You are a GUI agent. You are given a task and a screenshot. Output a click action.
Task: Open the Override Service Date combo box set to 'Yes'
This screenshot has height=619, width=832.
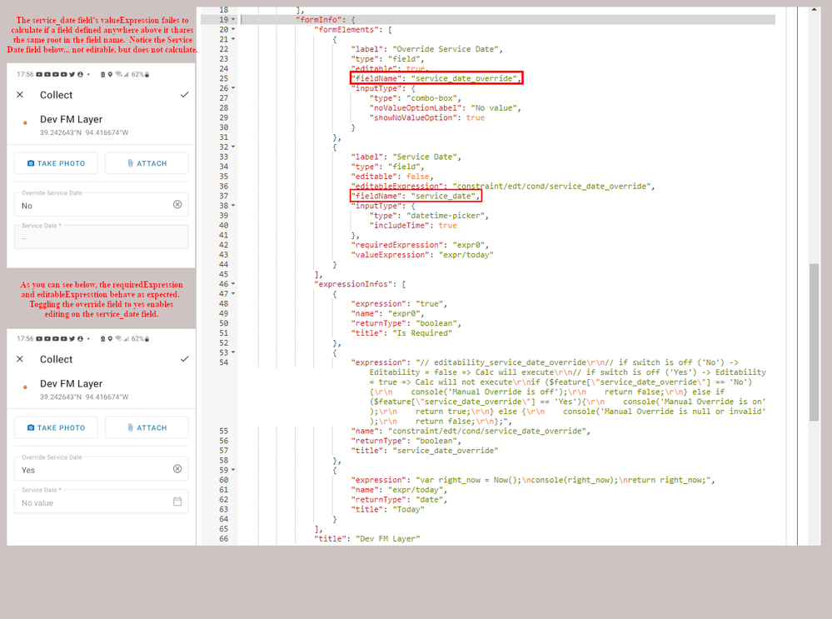point(102,469)
